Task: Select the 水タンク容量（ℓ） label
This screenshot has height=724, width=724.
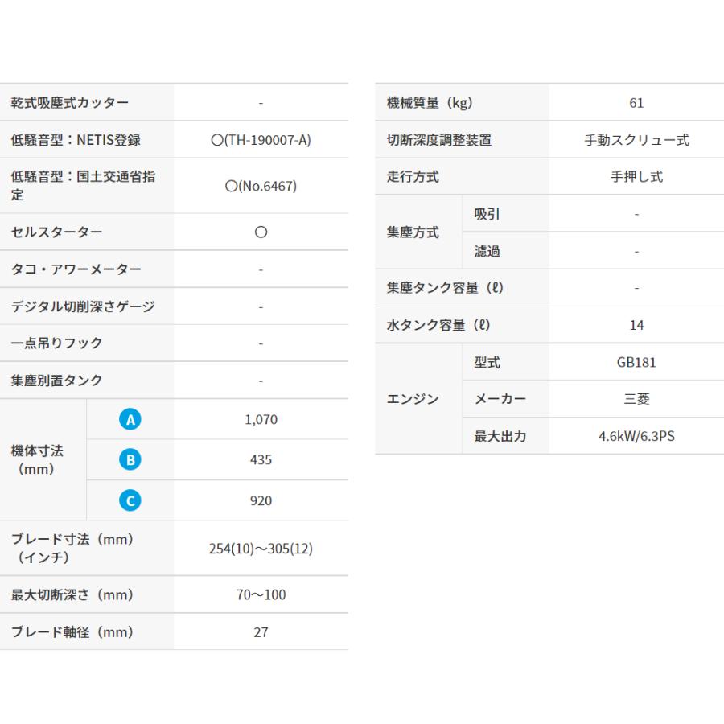Action: (x=438, y=325)
